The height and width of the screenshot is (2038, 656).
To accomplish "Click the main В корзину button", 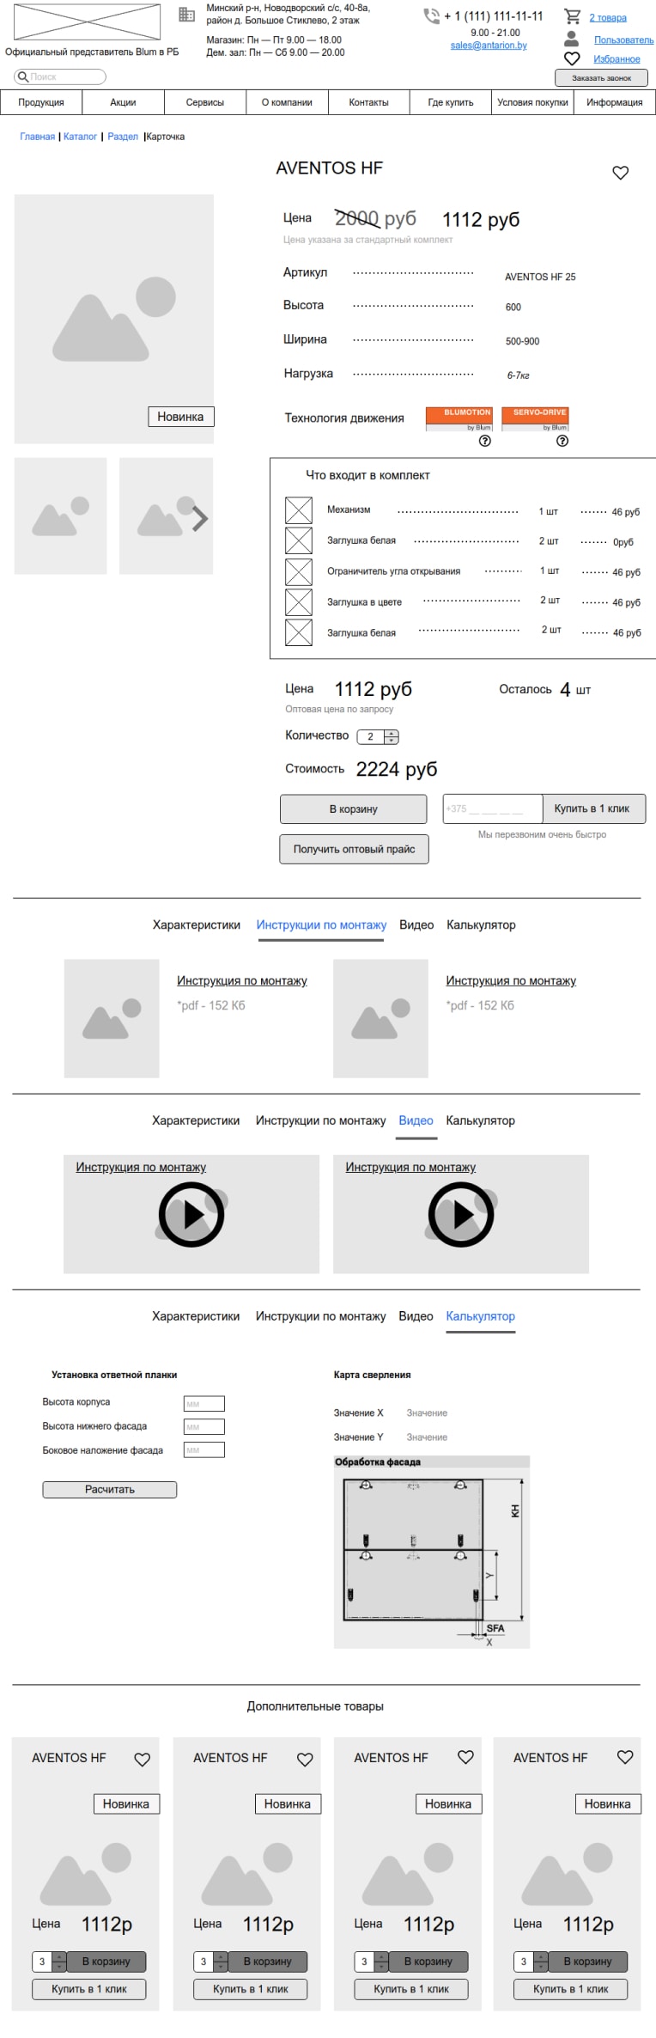I will pos(354,809).
